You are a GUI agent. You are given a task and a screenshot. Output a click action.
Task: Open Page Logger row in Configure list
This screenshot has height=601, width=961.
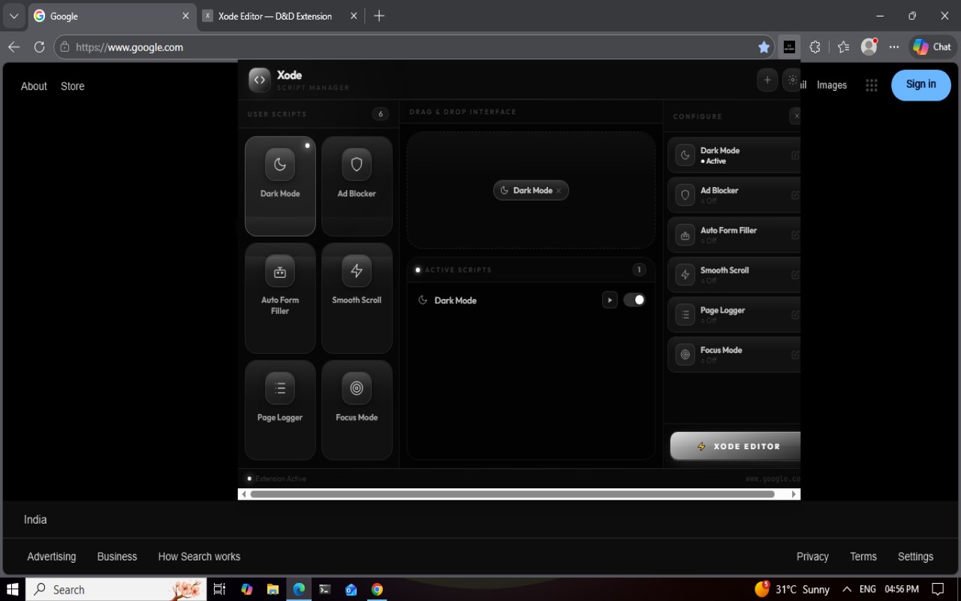pos(734,315)
